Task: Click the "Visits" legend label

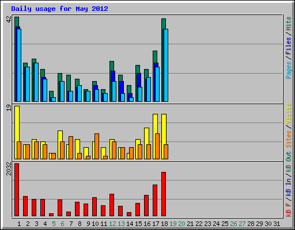Action: point(289,113)
